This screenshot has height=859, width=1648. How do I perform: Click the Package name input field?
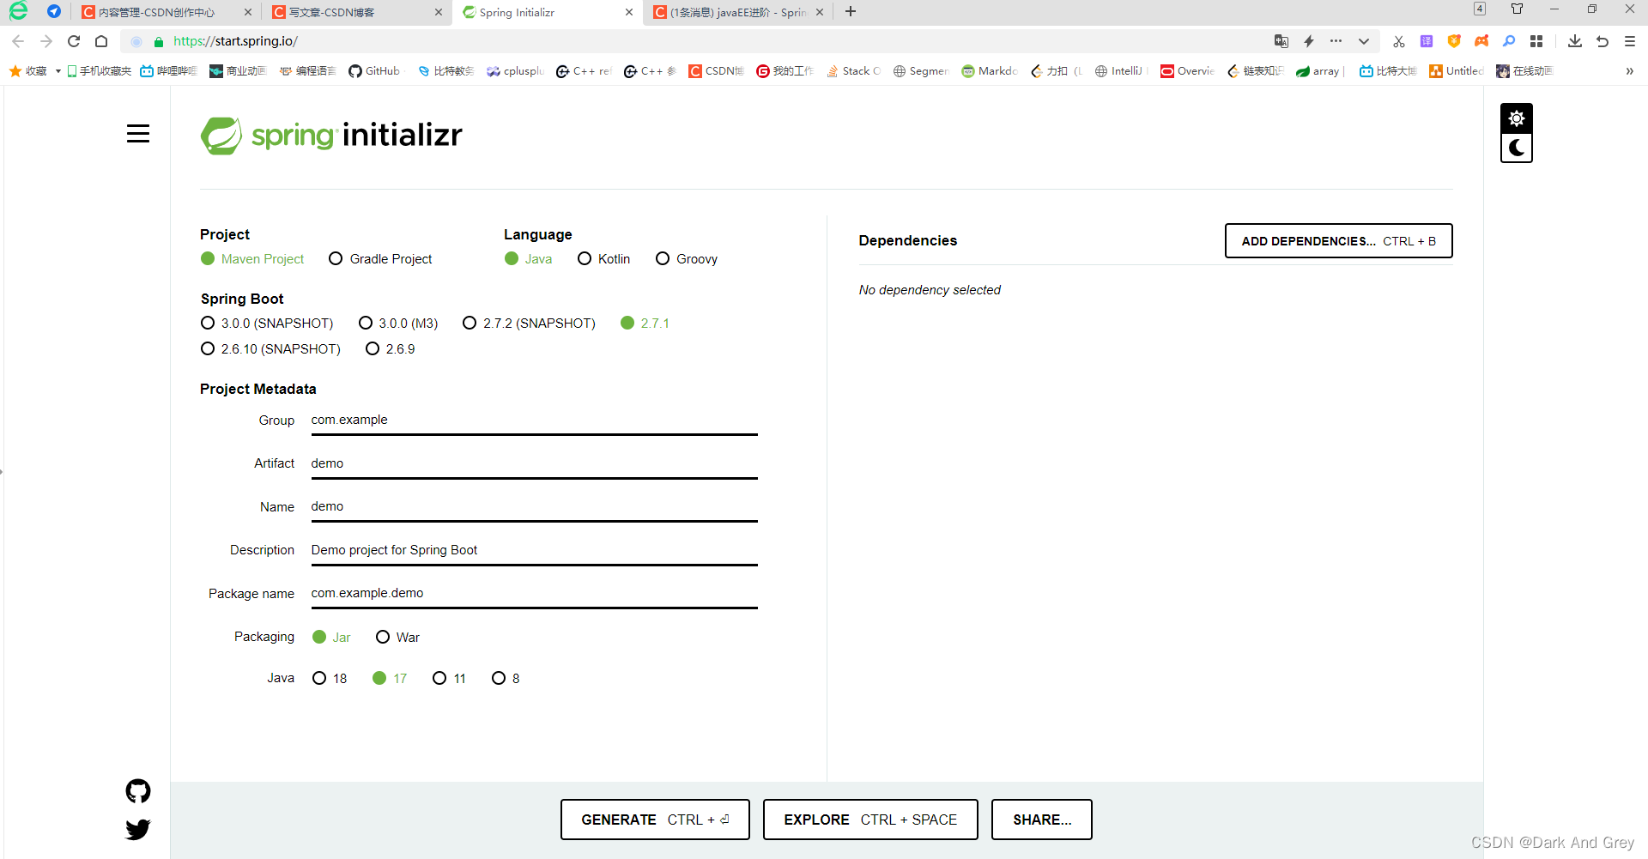534,594
